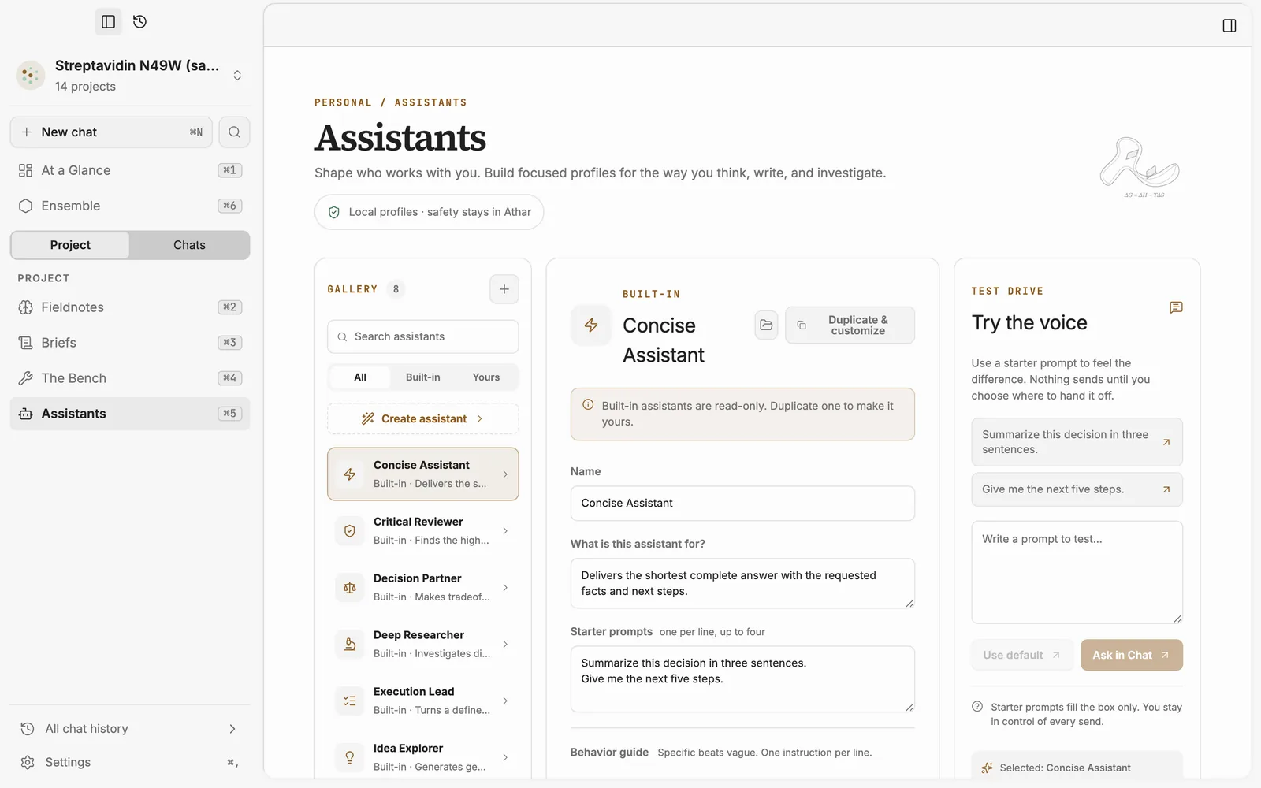Open The Bench section
The height and width of the screenshot is (788, 1261).
[x=130, y=378]
